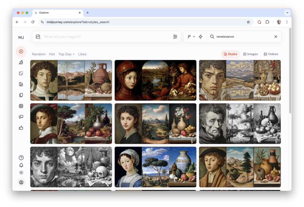Click the thumbs-up icon in sidebar
The image size is (304, 207).
pyautogui.click(x=21, y=128)
